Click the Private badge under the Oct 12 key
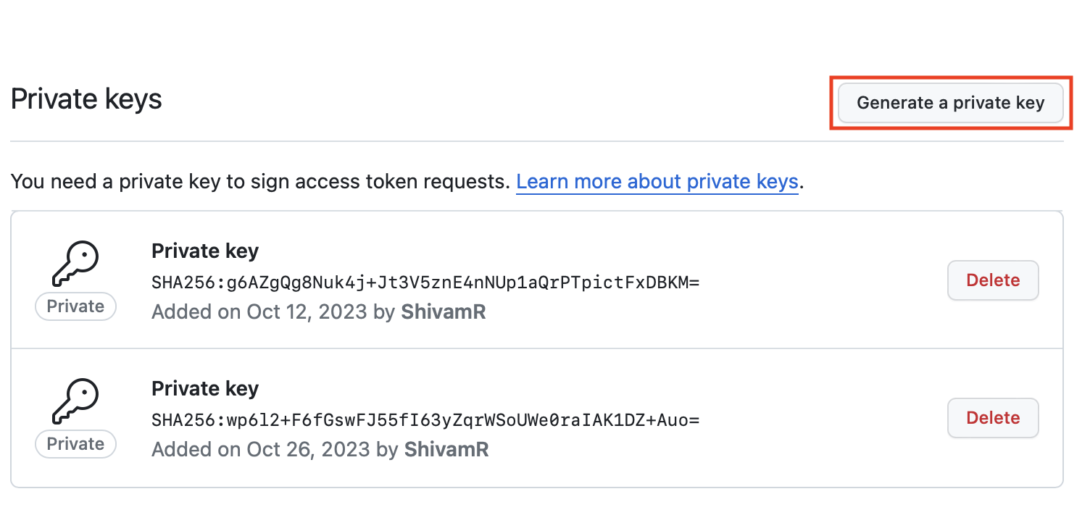This screenshot has height=523, width=1090. pos(75,306)
